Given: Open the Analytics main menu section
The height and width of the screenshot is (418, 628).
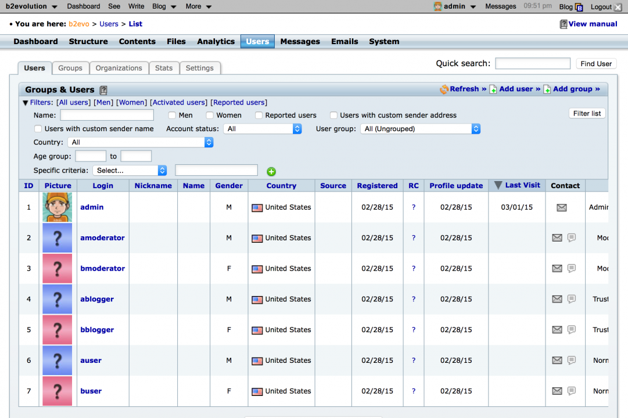Looking at the screenshot, I should point(216,42).
